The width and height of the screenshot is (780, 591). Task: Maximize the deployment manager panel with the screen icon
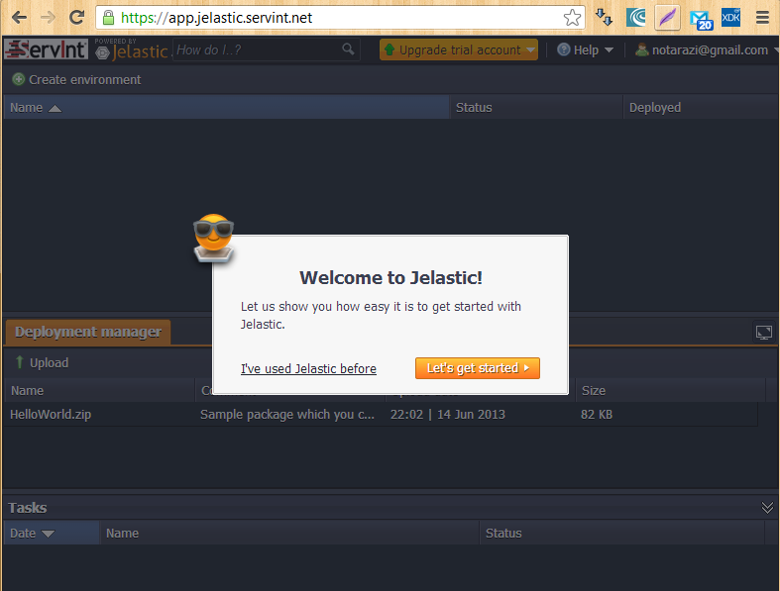764,332
